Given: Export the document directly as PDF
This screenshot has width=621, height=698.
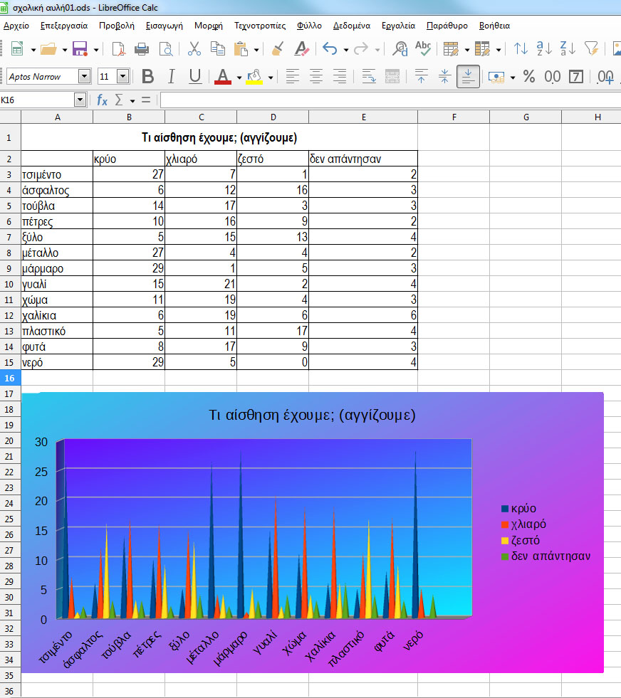Looking at the screenshot, I should point(118,49).
